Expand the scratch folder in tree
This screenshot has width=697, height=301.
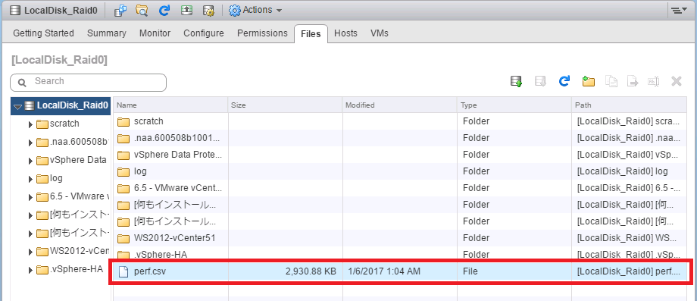click(x=30, y=124)
